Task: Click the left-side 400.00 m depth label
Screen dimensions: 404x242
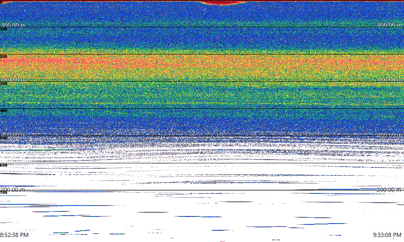Action: (x=13, y=135)
